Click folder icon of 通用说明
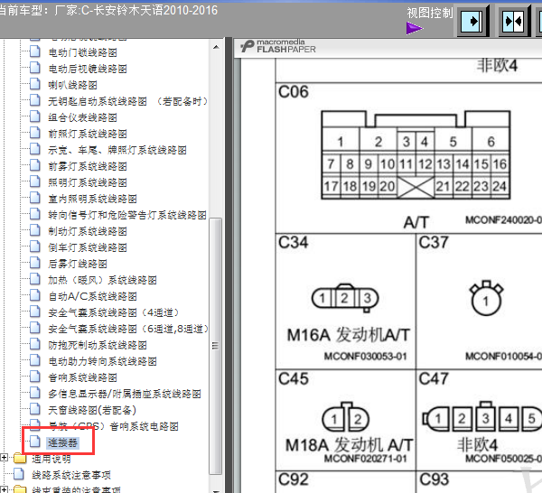Viewport: 542px width, 493px height. 21,458
